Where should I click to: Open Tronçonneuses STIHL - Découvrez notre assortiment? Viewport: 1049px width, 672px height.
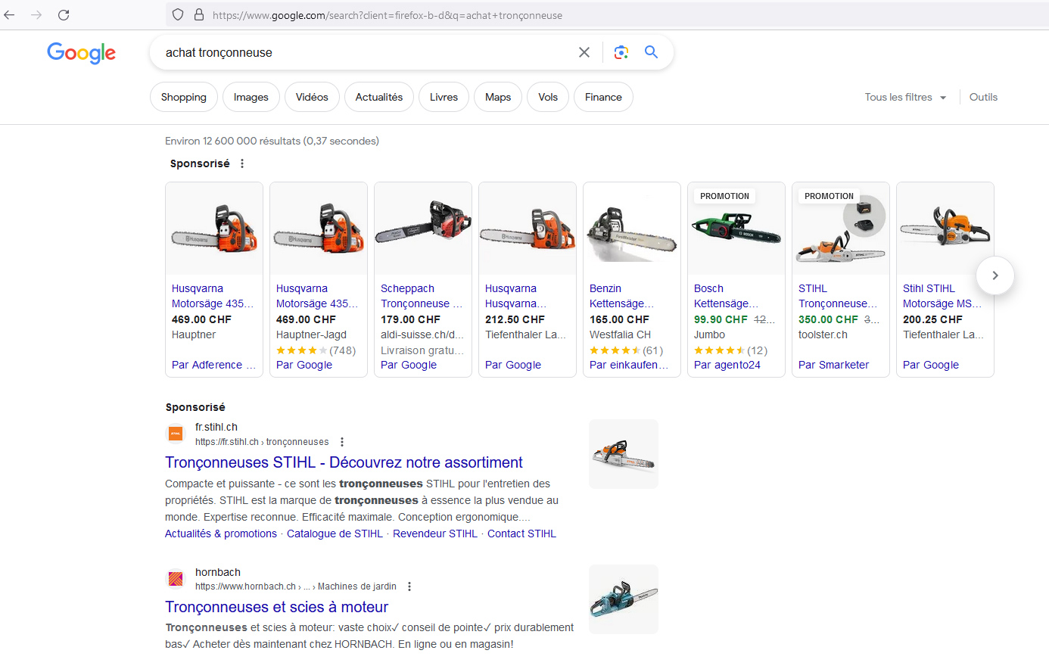344,462
